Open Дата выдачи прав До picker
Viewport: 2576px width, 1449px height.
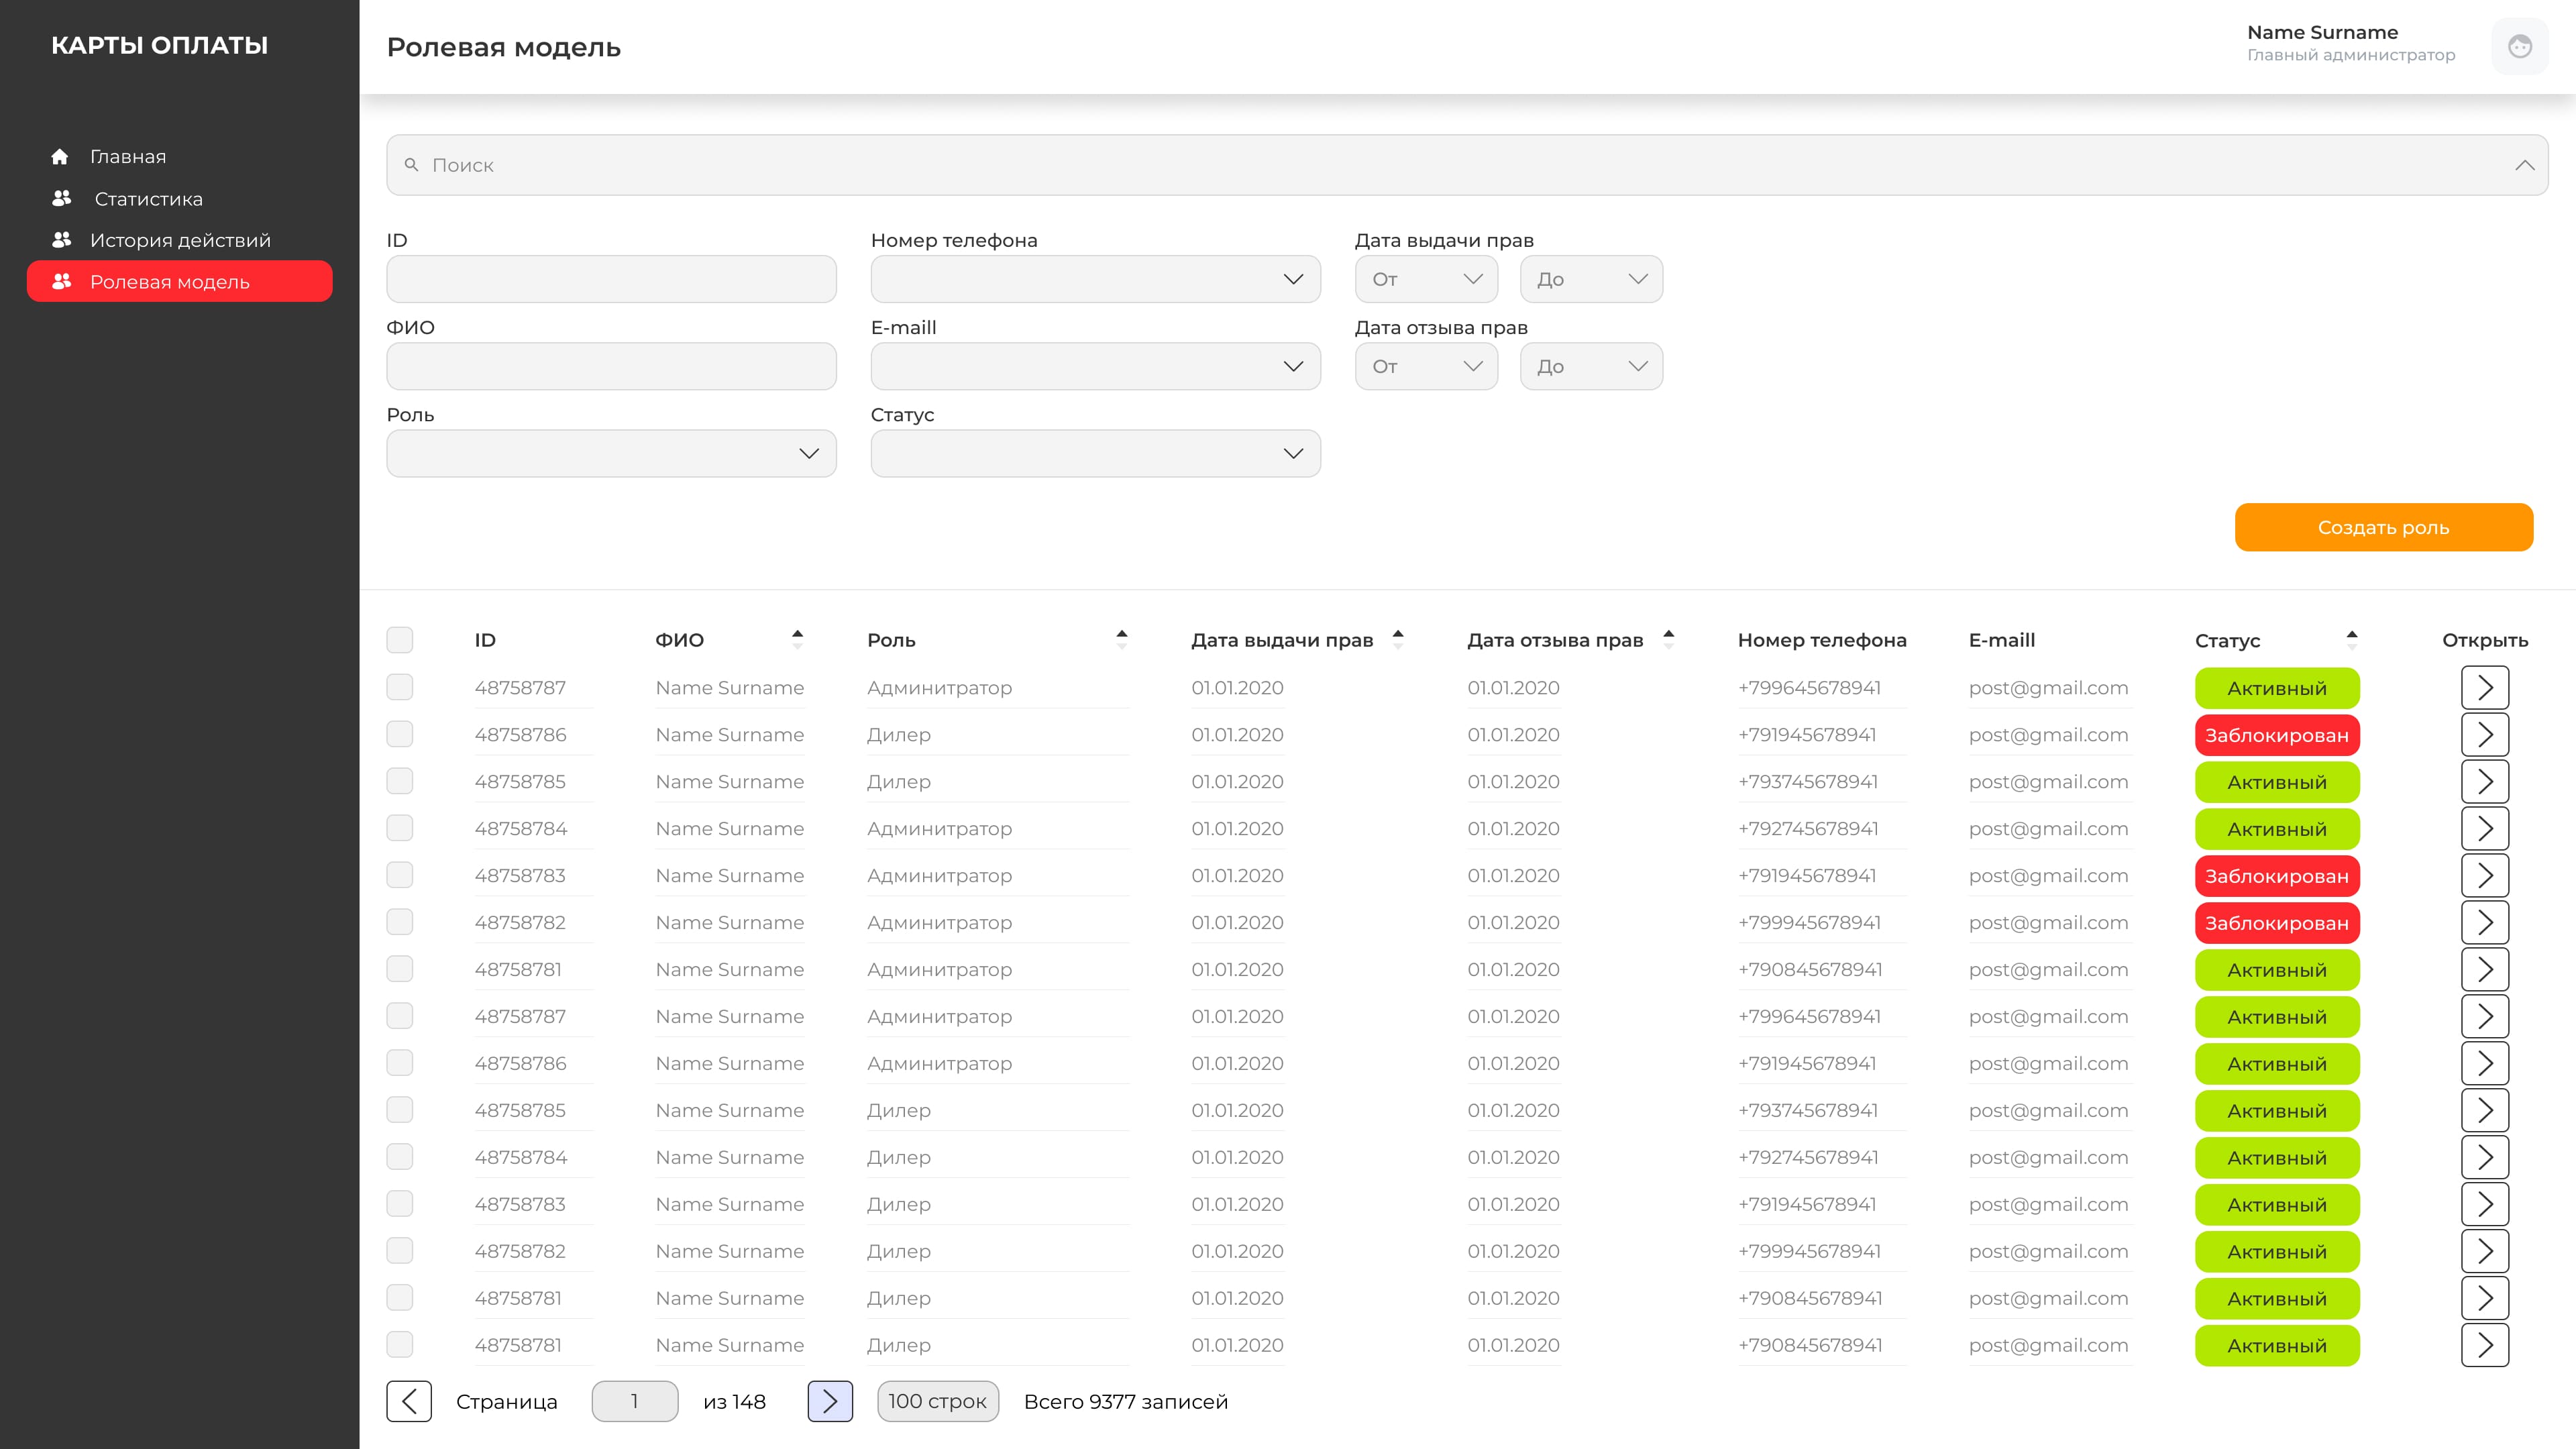coord(1591,279)
